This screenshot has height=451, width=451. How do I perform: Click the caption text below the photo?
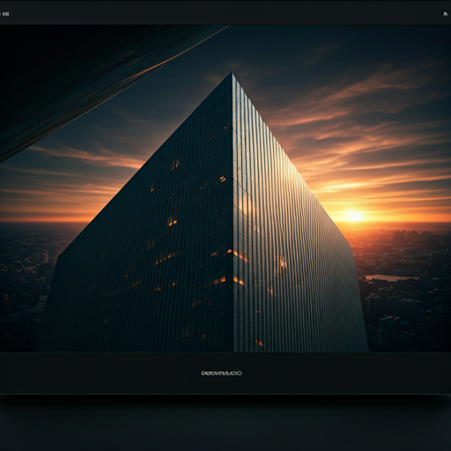[x=222, y=373]
